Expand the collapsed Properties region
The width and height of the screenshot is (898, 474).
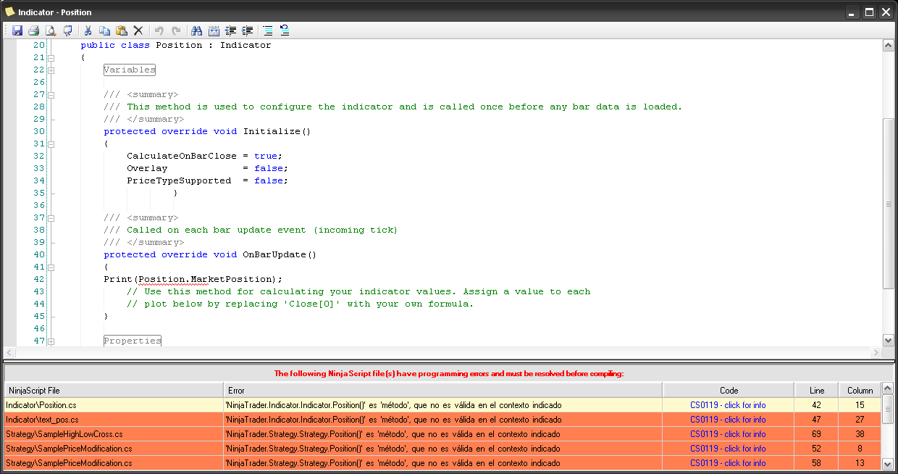(x=51, y=341)
